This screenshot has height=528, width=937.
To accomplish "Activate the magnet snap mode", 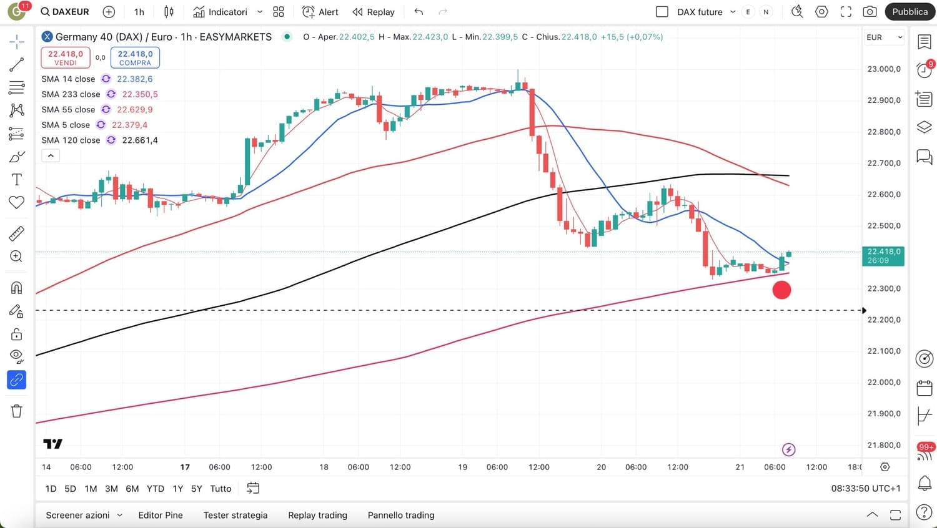I will pyautogui.click(x=17, y=288).
